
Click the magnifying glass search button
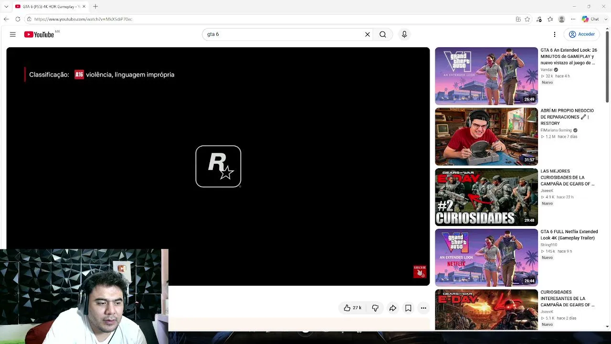383,34
